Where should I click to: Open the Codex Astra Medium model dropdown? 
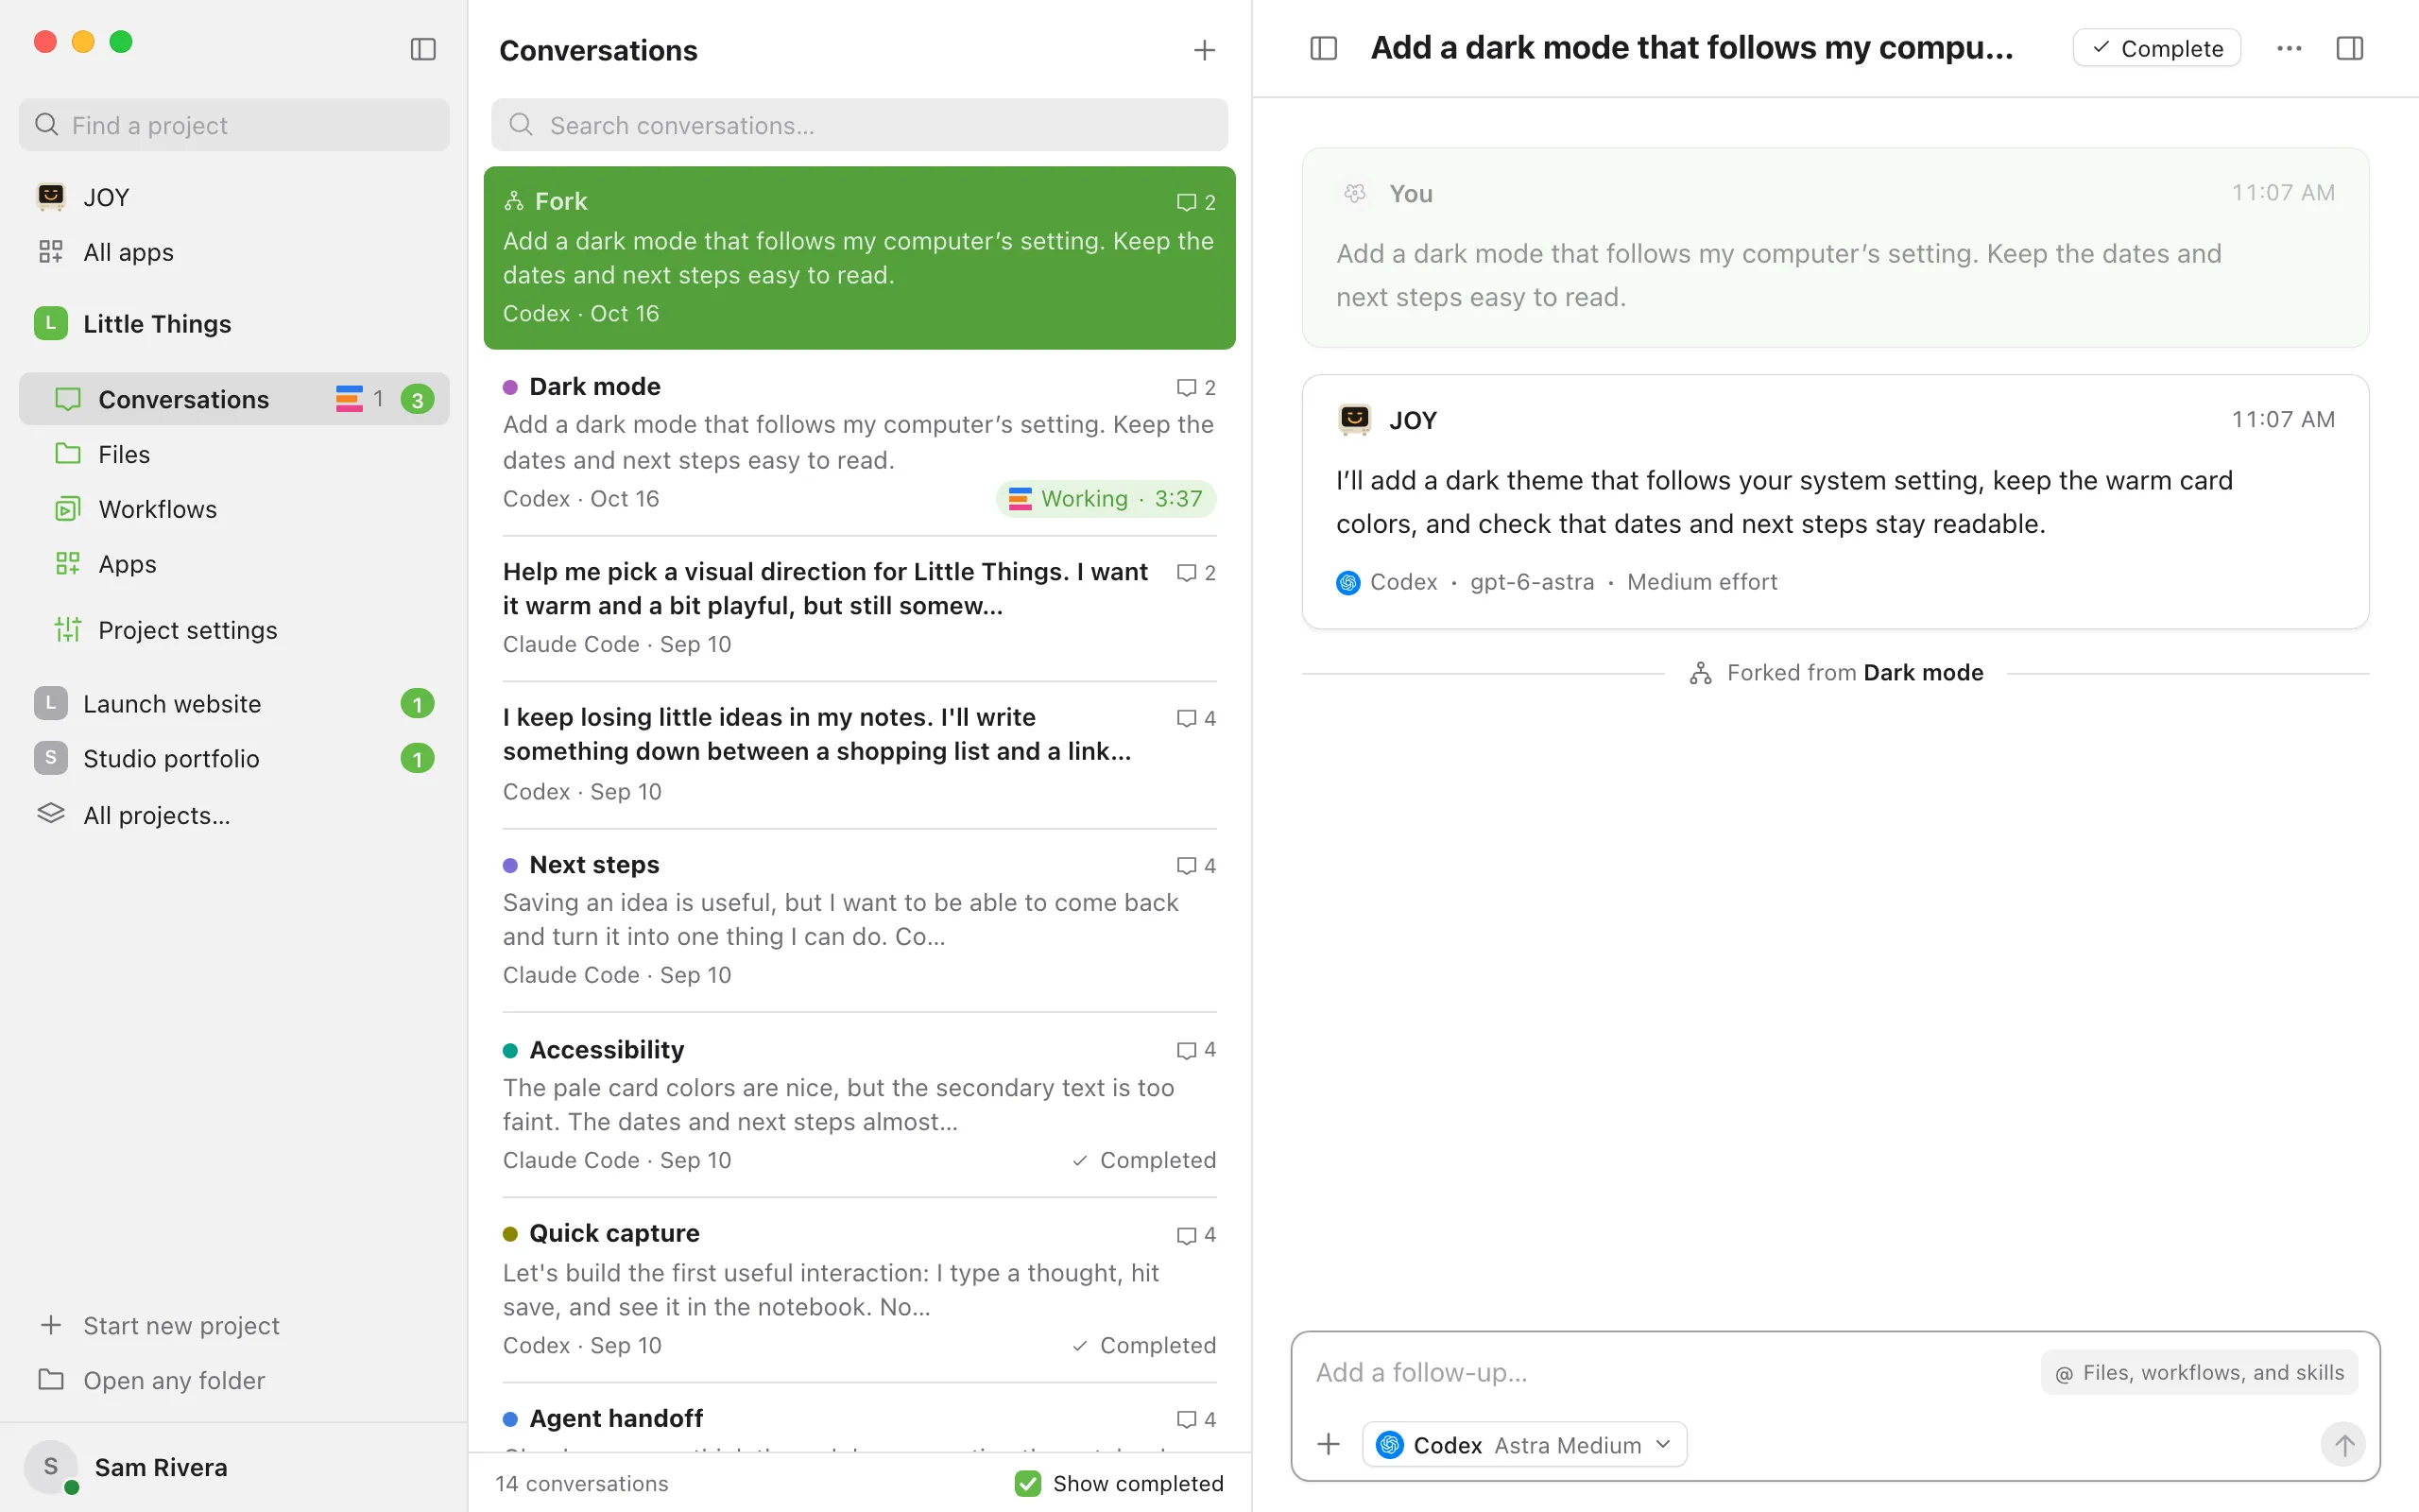(x=1524, y=1444)
